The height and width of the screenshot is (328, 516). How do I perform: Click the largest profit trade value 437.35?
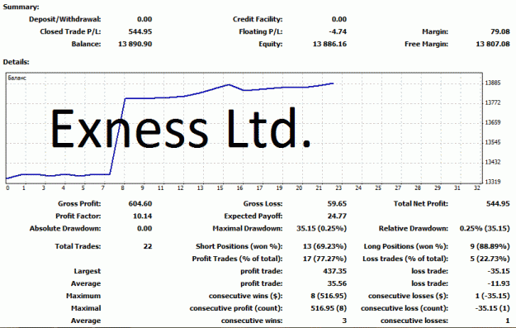tap(334, 271)
